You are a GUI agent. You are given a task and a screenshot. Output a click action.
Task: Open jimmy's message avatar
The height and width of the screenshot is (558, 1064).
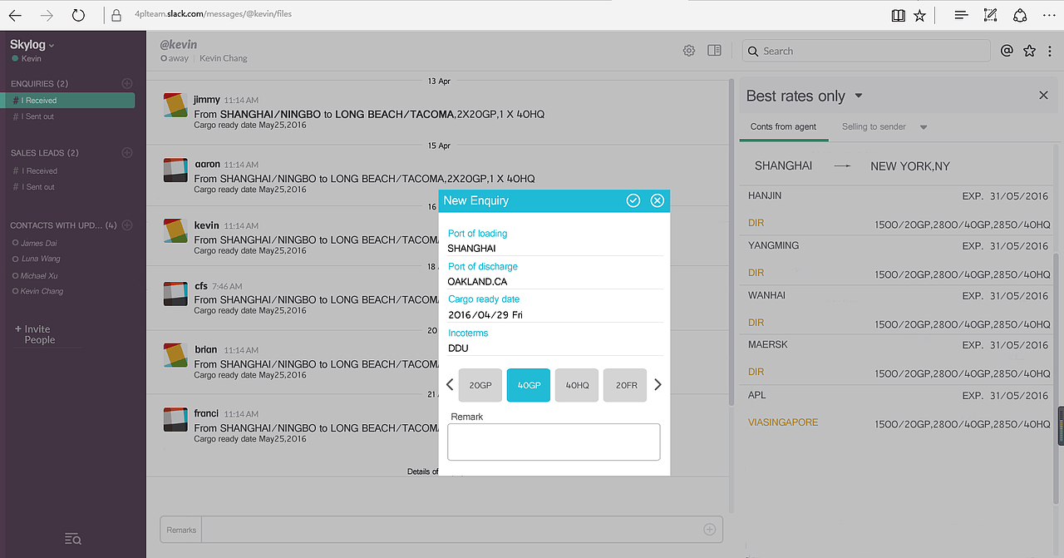175,106
